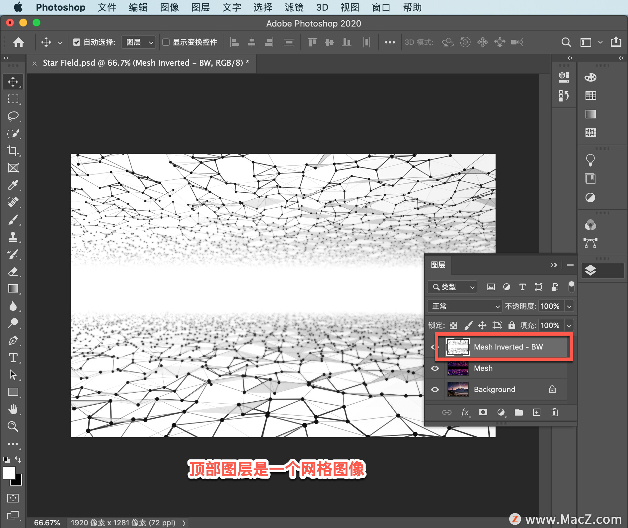628x528 pixels.
Task: Open the 滤镜 menu
Action: 294,7
